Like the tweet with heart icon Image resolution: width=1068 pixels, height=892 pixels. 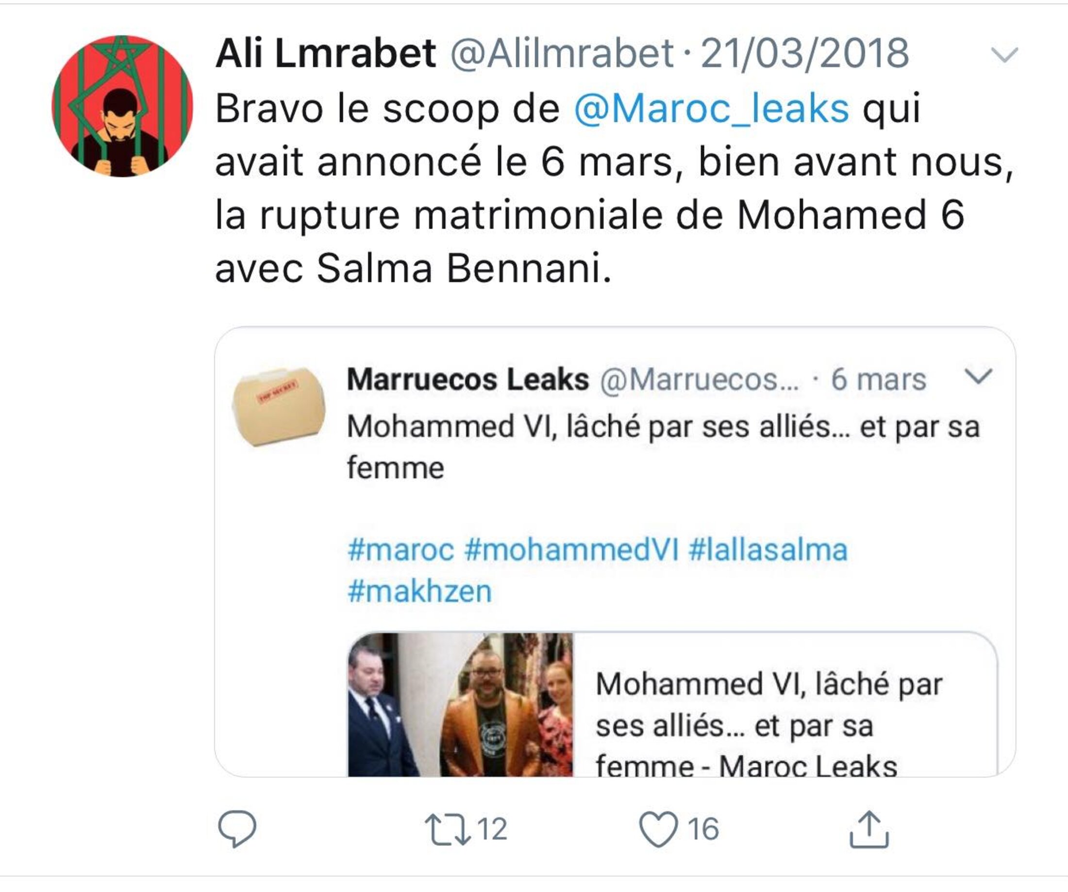(x=658, y=829)
